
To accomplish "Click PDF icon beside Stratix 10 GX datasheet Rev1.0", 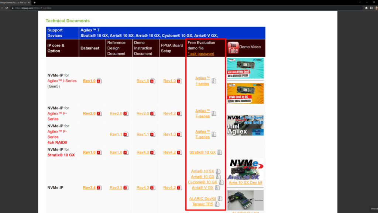I will pos(99,152).
